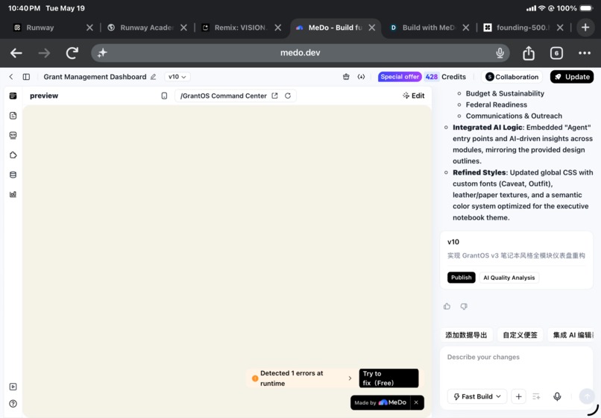
Task: Open the plugin shape icon in left sidebar
Action: 13,155
